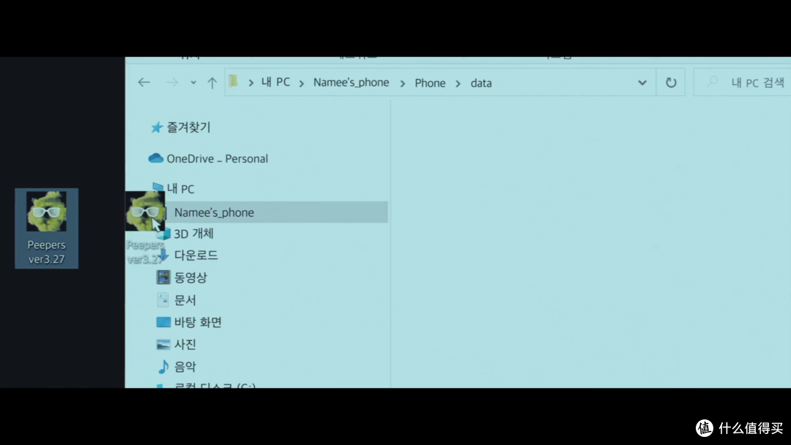The image size is (791, 445).
Task: Open the 바탕 화면 folder
Action: (x=198, y=323)
